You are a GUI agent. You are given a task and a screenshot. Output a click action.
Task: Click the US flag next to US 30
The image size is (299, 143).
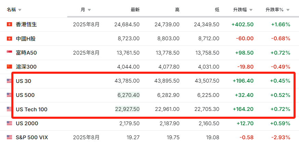coord(9,81)
